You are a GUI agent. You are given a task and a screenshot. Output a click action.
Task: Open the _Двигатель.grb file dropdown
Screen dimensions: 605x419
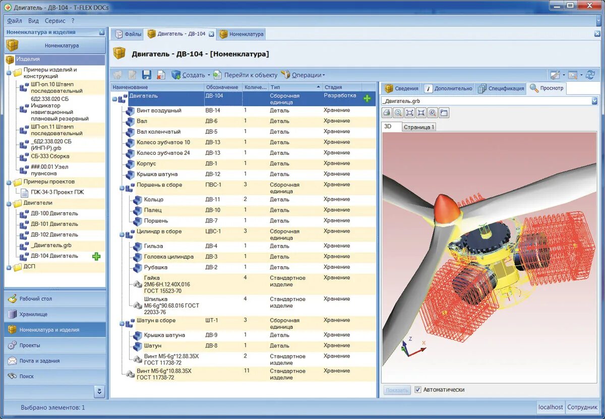click(594, 101)
